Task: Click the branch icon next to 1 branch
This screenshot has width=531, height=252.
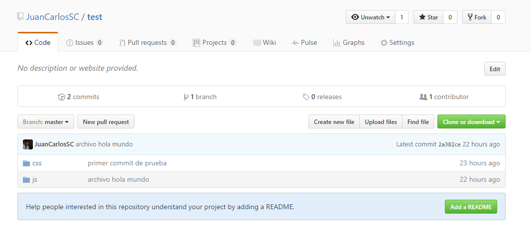Action: pyautogui.click(x=186, y=97)
